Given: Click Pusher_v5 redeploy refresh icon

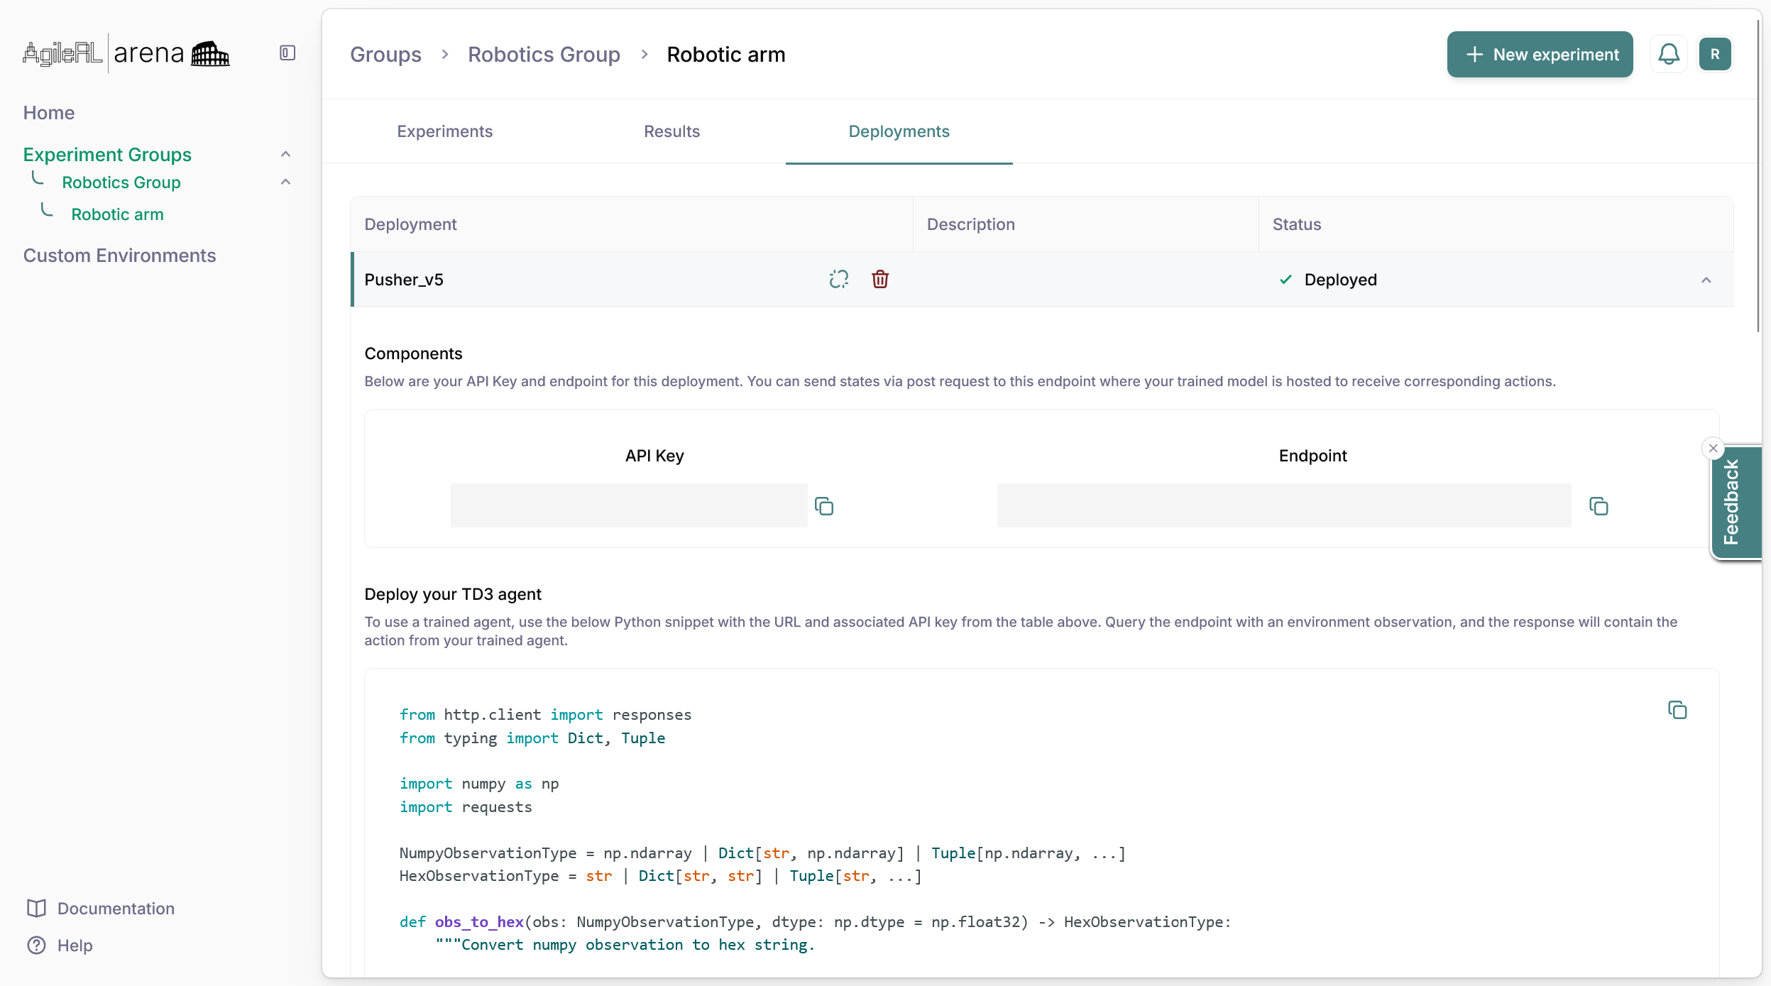Looking at the screenshot, I should (x=839, y=279).
